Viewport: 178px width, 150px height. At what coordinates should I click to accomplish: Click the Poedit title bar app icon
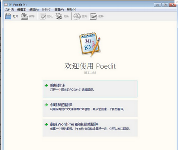tap(6, 5)
